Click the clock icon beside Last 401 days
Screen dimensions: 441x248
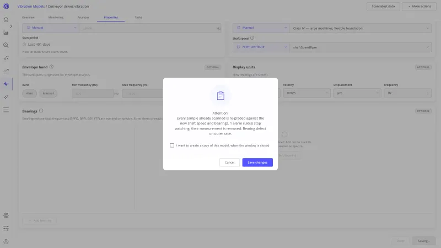pos(24,45)
